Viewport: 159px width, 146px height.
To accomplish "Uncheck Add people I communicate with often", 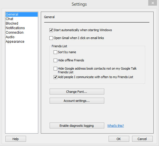I will [x=55, y=77].
